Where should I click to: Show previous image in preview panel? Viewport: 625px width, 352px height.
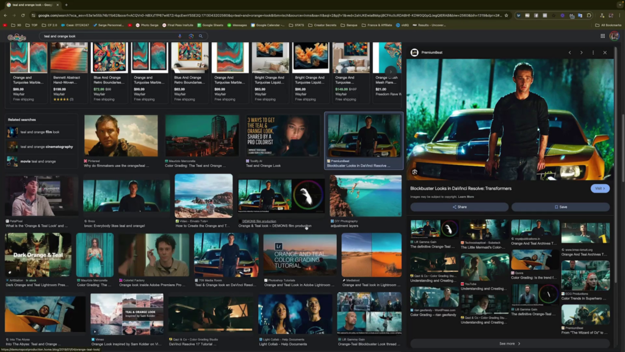[569, 53]
